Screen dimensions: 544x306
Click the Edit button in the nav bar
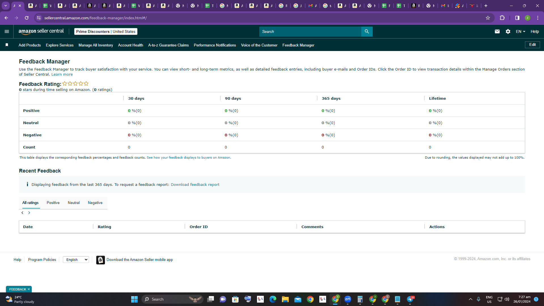532,45
